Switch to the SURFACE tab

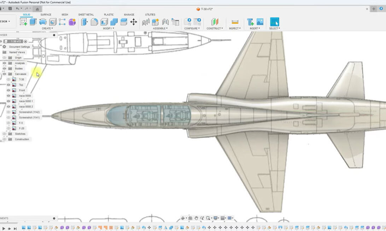46,15
